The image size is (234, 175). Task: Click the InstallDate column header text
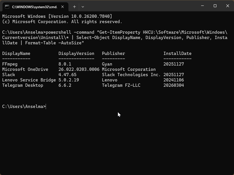(178, 54)
